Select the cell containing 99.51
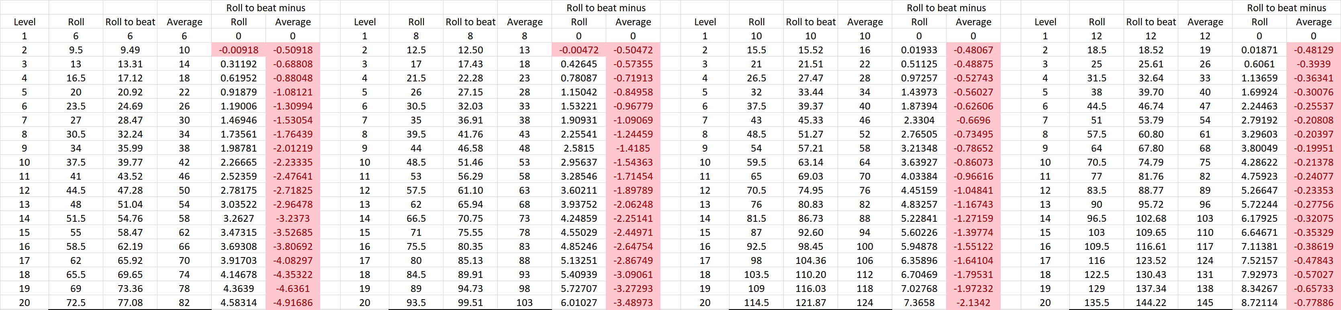 pos(470,302)
